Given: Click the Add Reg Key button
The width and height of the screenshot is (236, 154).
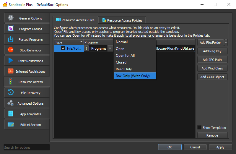Looking at the screenshot, I should (x=212, y=51).
